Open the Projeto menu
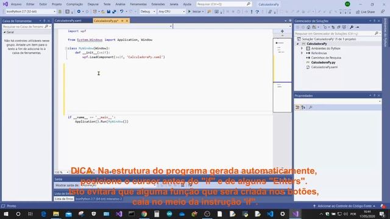390x219 pixels. pos(57,4)
